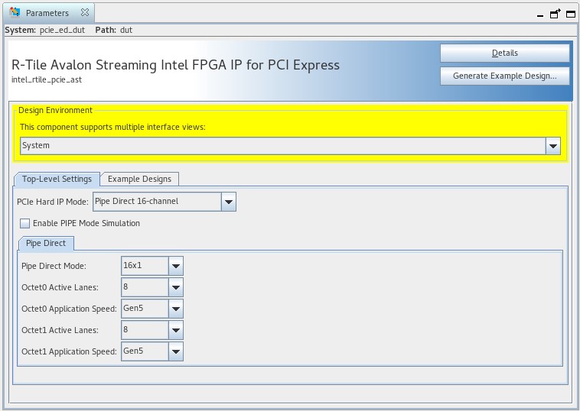Open the Pipe Direct Mode dropdown
The image size is (580, 411).
[x=175, y=267]
